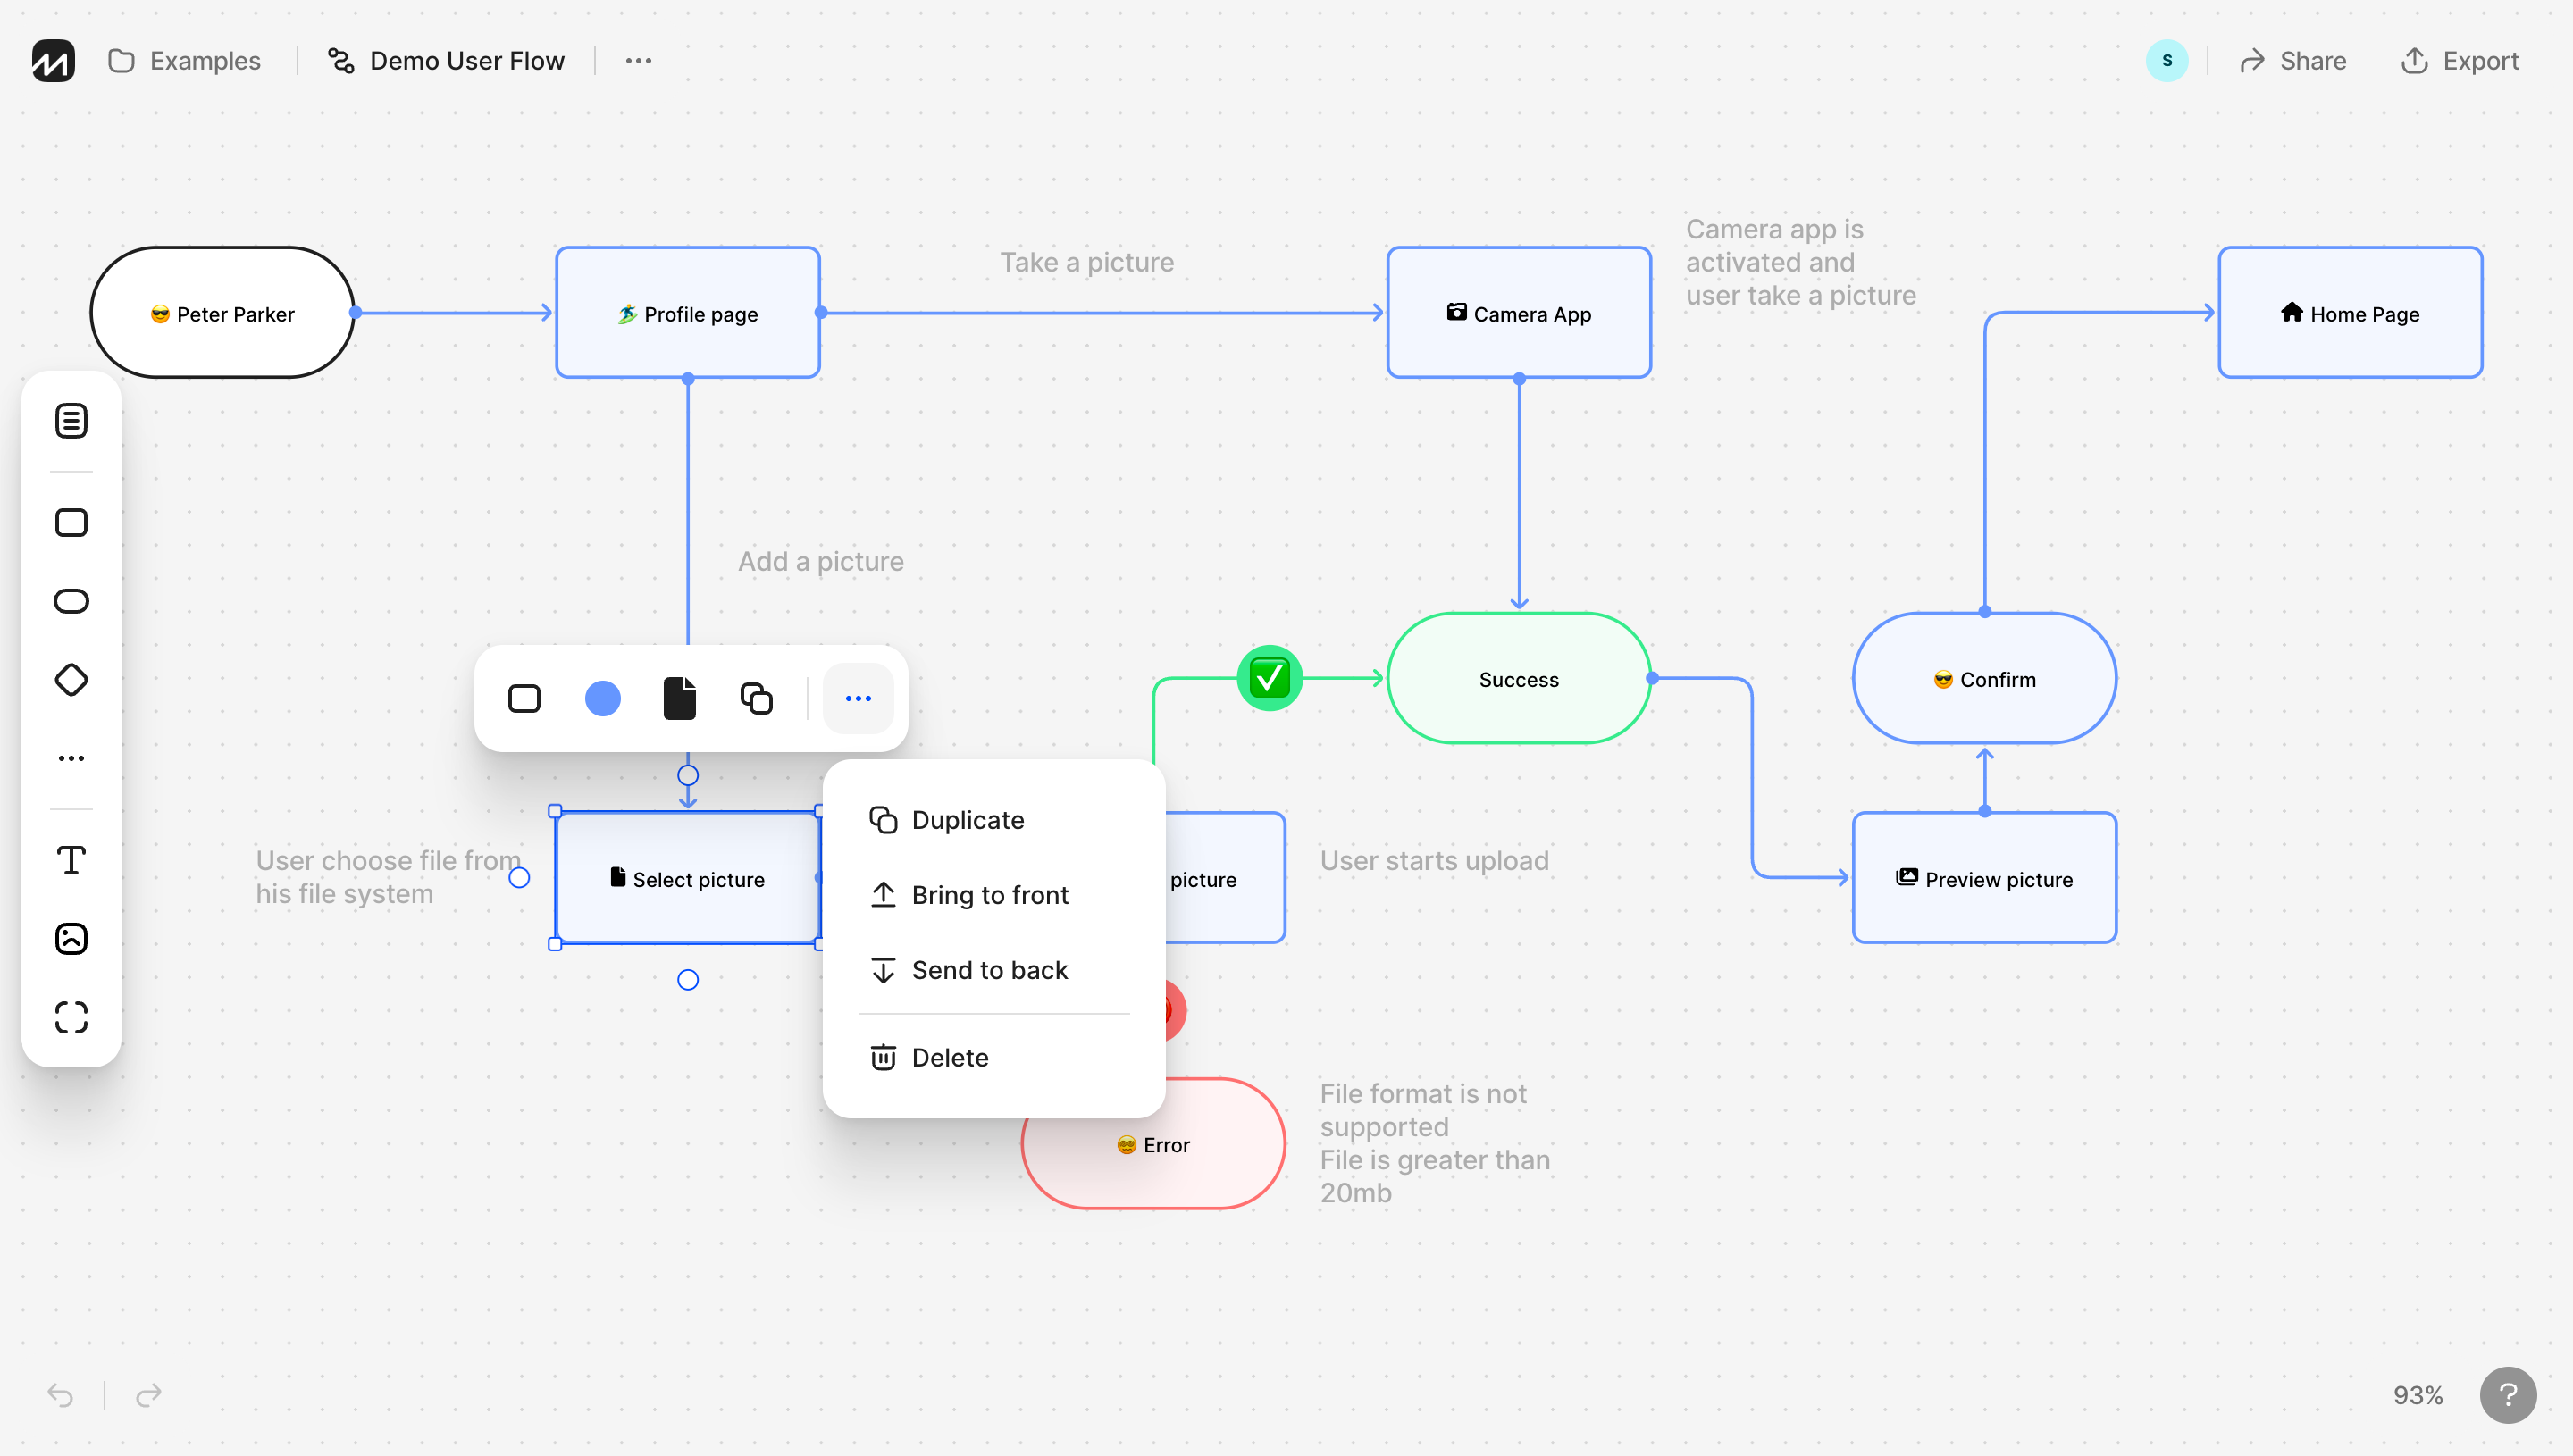Change shape type in floating toolbar

524,698
